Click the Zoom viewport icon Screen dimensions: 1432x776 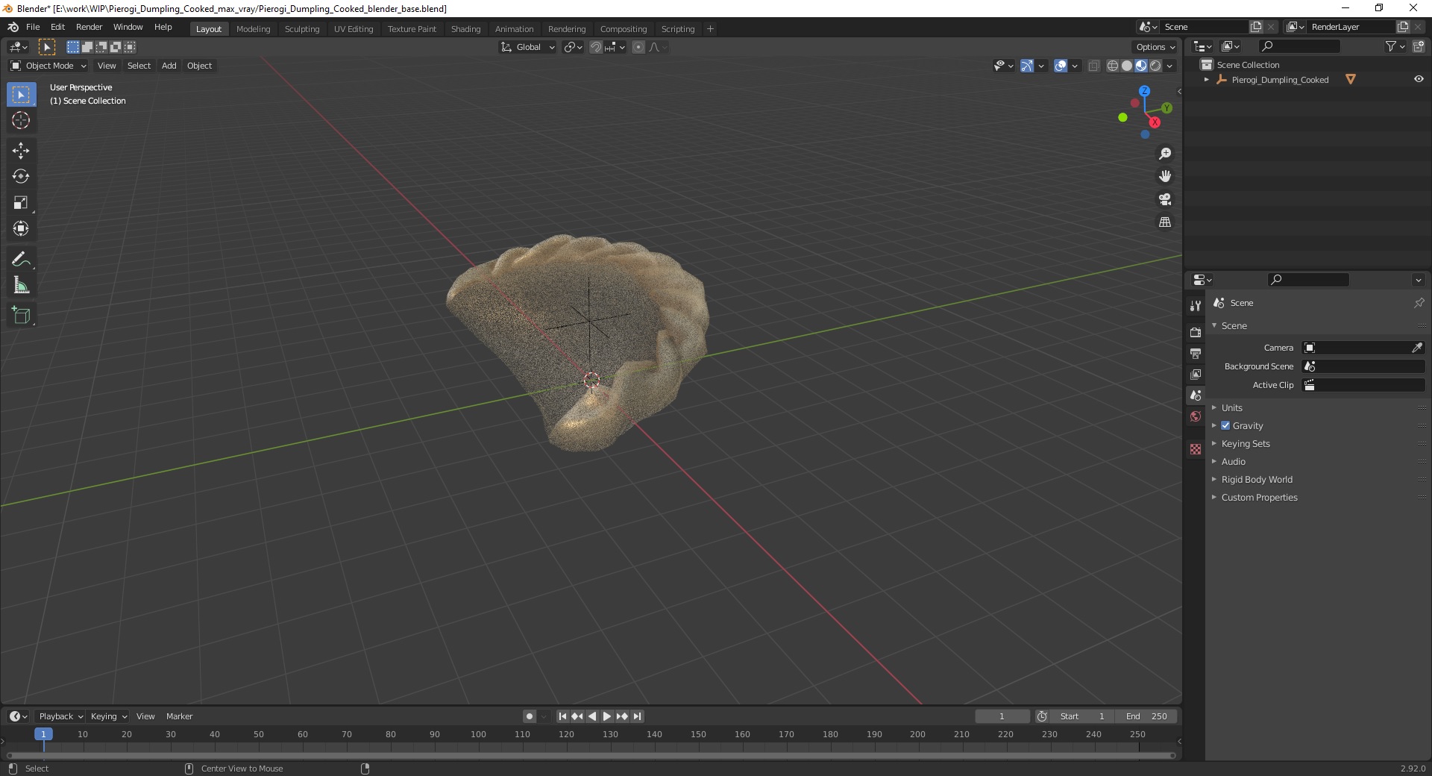1165,154
